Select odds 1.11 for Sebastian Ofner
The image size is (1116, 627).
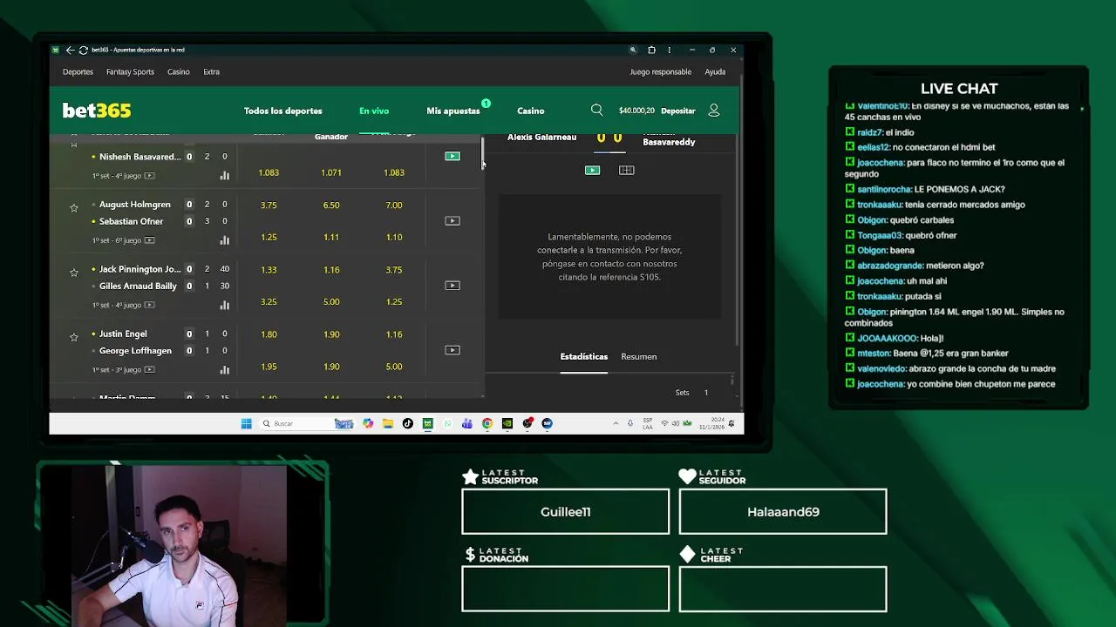[331, 237]
